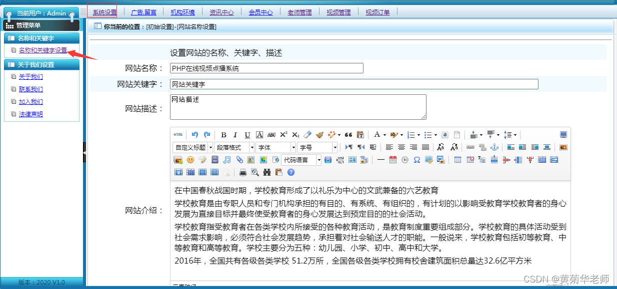Switch to the 会员中心 tab

[x=260, y=12]
